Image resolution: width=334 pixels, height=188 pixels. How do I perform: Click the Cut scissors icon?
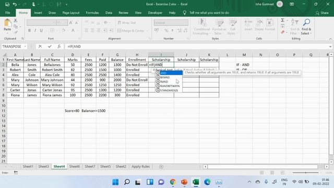15,21
